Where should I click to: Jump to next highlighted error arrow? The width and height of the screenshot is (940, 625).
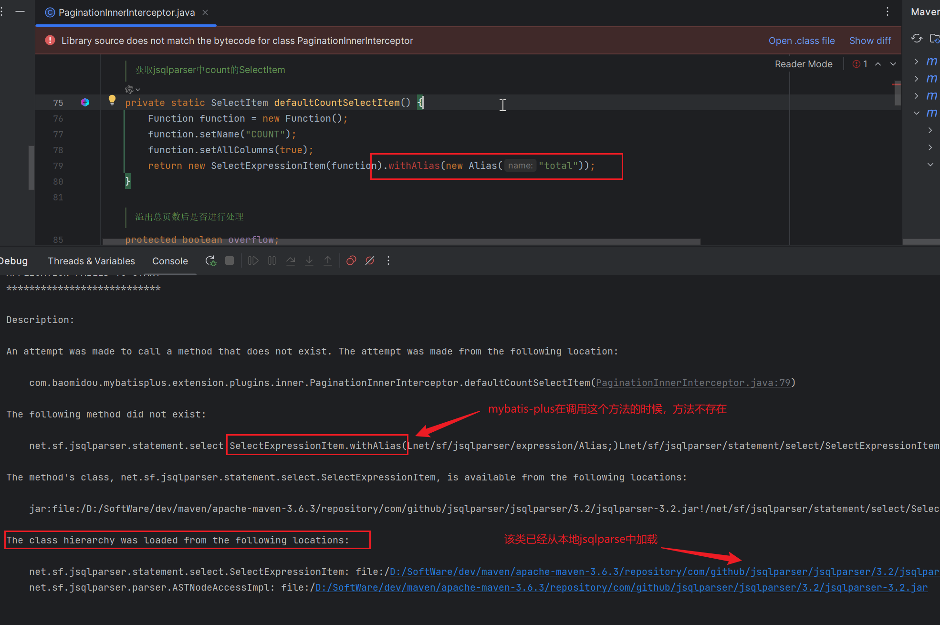tap(893, 64)
